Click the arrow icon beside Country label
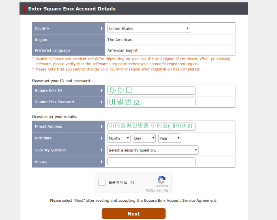 click(101, 28)
